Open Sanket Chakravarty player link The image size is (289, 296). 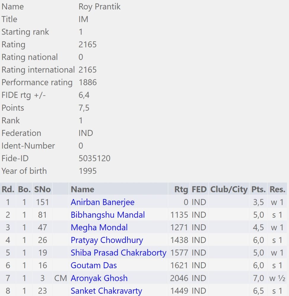click(x=106, y=291)
